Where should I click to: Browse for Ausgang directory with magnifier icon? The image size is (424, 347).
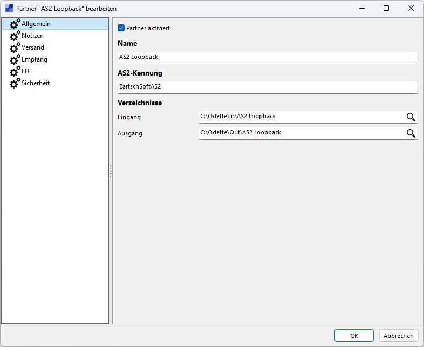pyautogui.click(x=411, y=133)
